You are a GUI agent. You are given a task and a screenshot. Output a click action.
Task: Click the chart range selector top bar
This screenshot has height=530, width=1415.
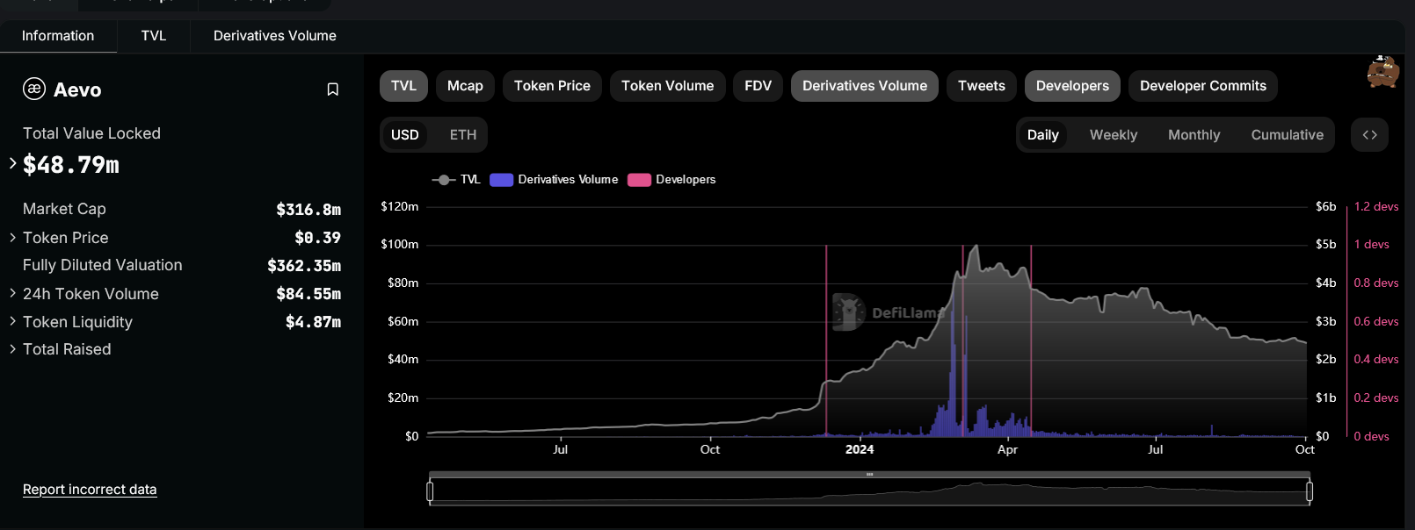[869, 475]
